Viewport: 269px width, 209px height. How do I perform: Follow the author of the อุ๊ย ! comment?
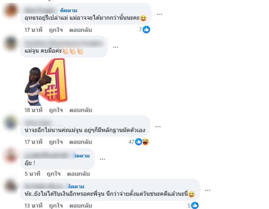(x=82, y=156)
